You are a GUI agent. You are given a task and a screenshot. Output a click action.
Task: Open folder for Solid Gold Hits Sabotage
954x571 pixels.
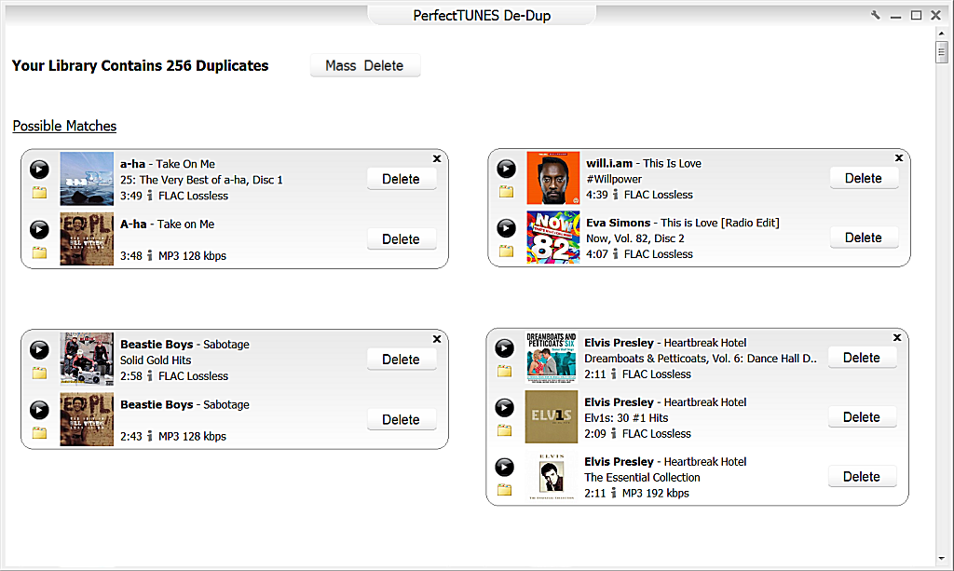pyautogui.click(x=39, y=373)
